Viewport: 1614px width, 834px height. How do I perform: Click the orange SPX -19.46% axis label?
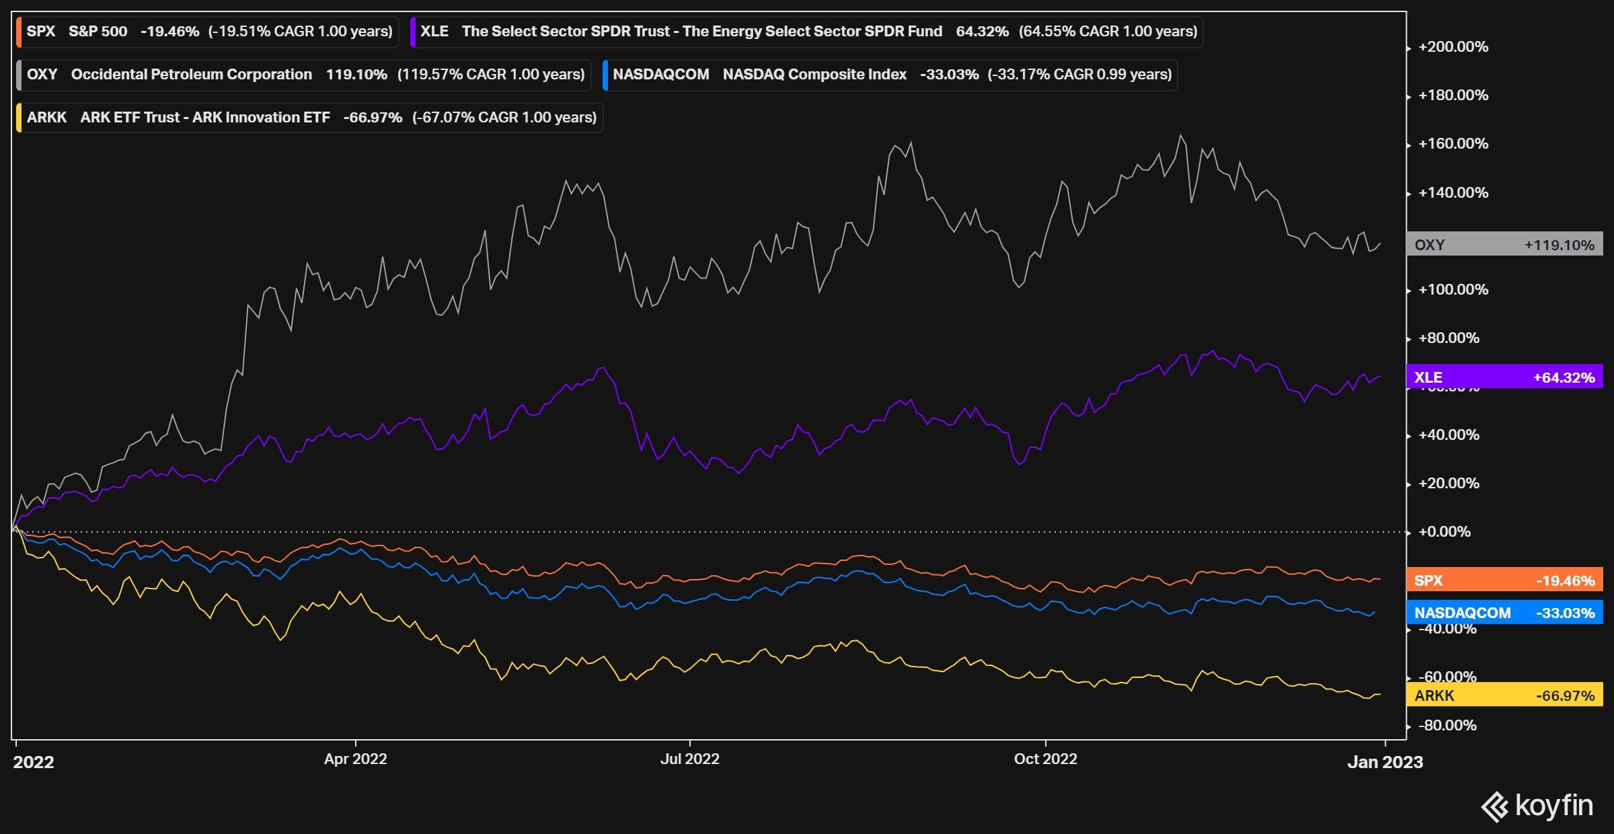coord(1504,580)
